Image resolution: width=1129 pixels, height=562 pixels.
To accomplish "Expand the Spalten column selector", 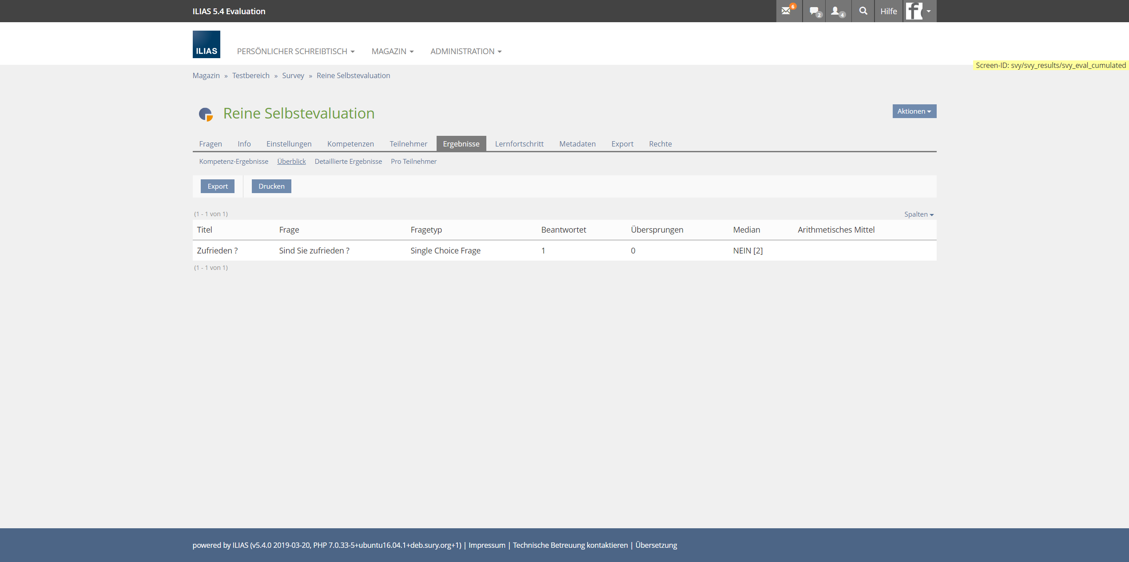I will coord(918,214).
